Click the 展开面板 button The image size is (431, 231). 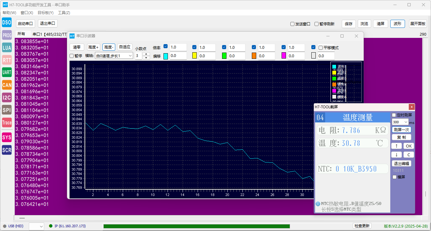pyautogui.click(x=418, y=23)
